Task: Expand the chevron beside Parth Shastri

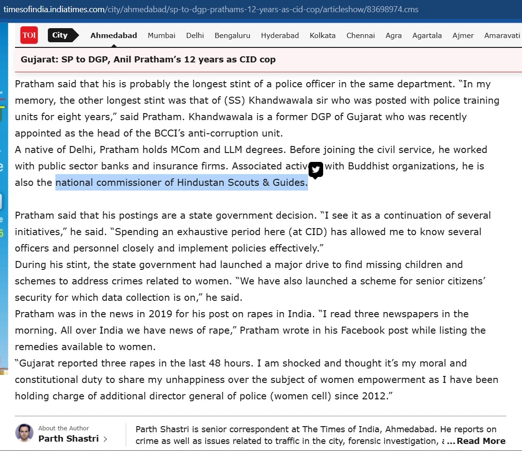Action: click(105, 439)
